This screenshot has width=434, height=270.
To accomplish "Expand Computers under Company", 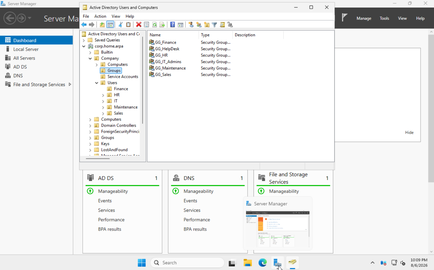I will point(97,65).
